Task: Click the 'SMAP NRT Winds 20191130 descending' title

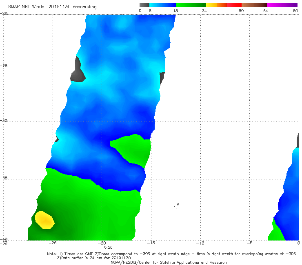Action: [x=52, y=7]
